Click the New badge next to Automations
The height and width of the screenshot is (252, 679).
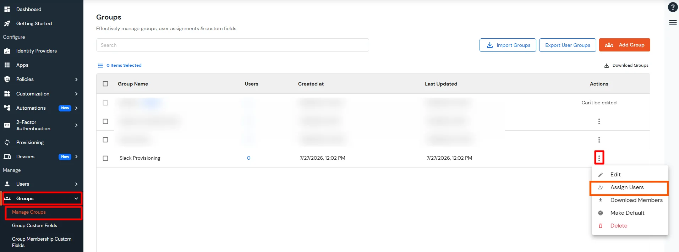click(65, 108)
